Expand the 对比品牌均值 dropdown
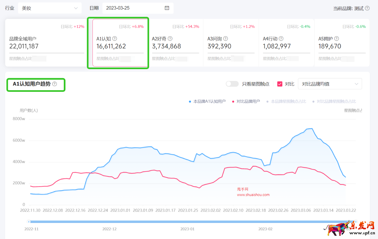The width and height of the screenshot is (378, 239). click(x=330, y=84)
